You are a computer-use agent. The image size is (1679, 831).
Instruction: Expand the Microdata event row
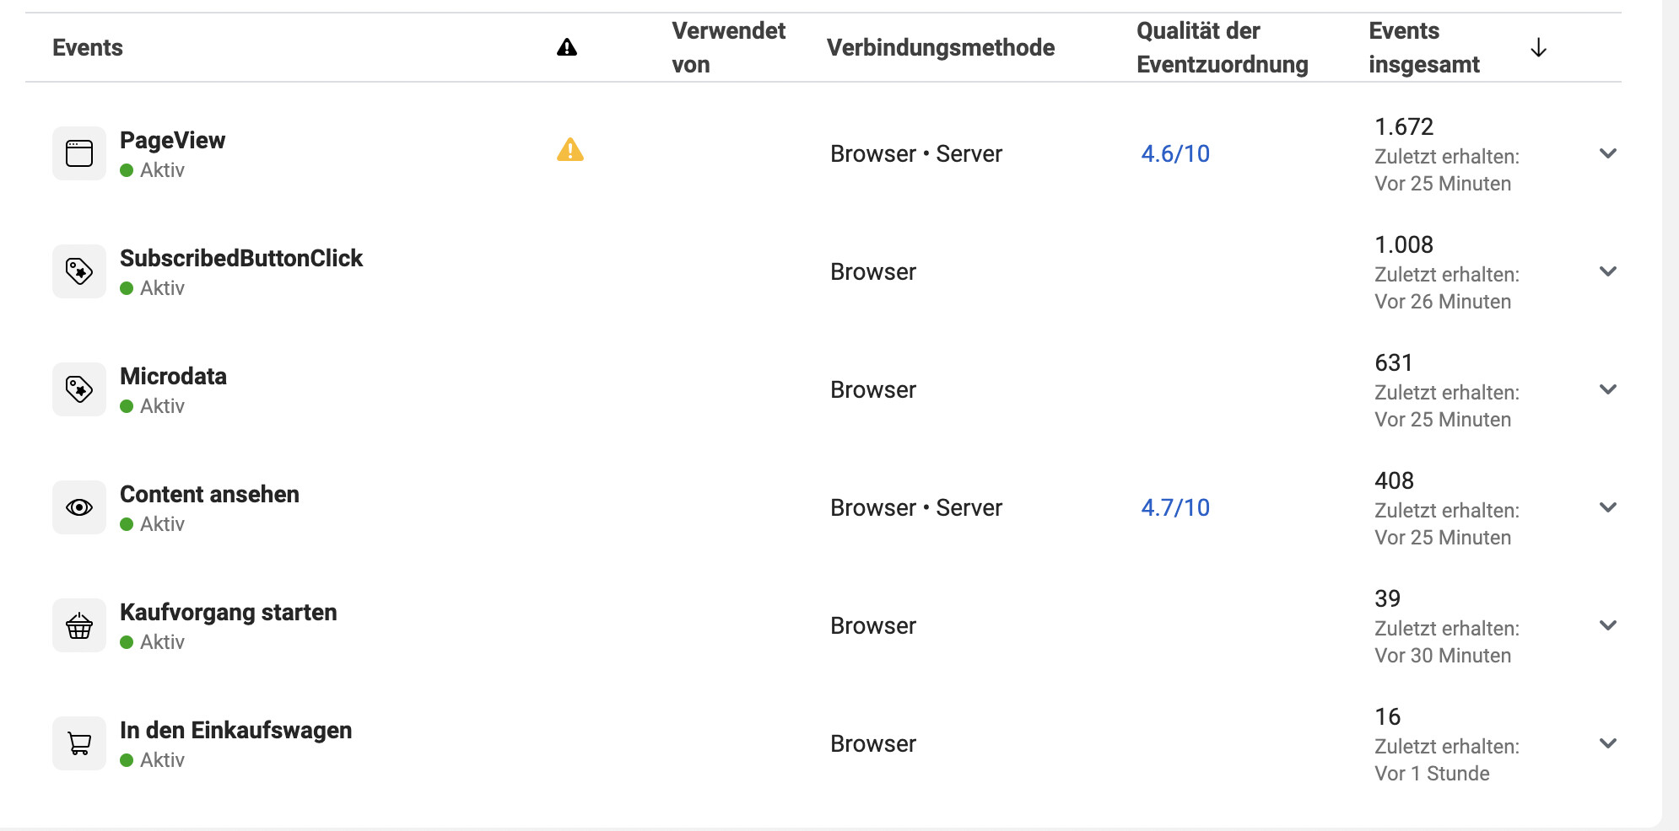click(x=1608, y=389)
